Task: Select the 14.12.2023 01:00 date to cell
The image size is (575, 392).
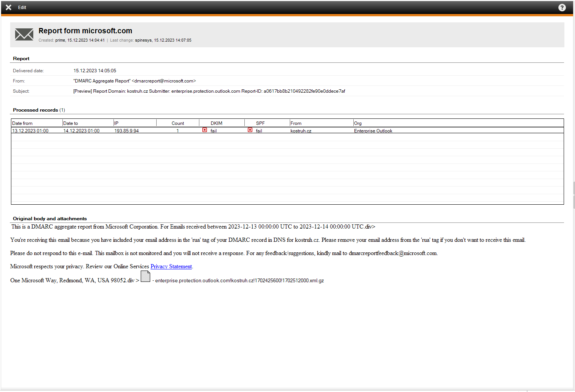Action: click(81, 131)
